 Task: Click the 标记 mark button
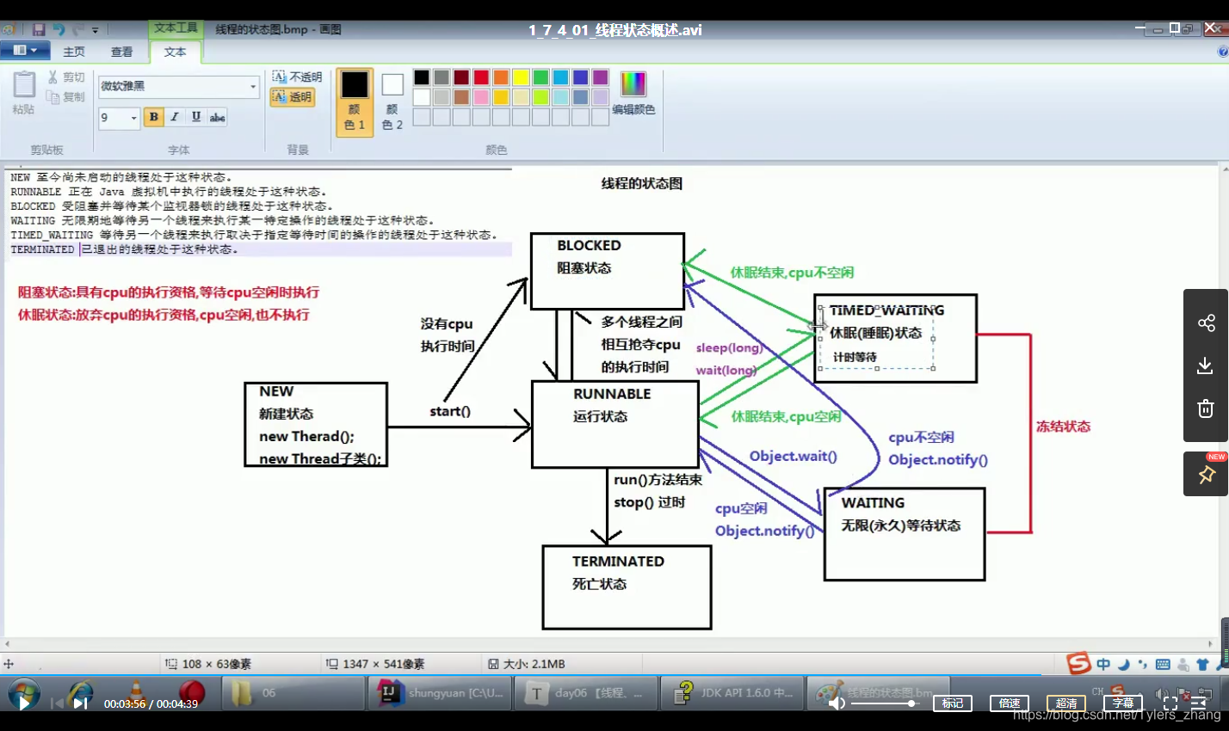[953, 703]
